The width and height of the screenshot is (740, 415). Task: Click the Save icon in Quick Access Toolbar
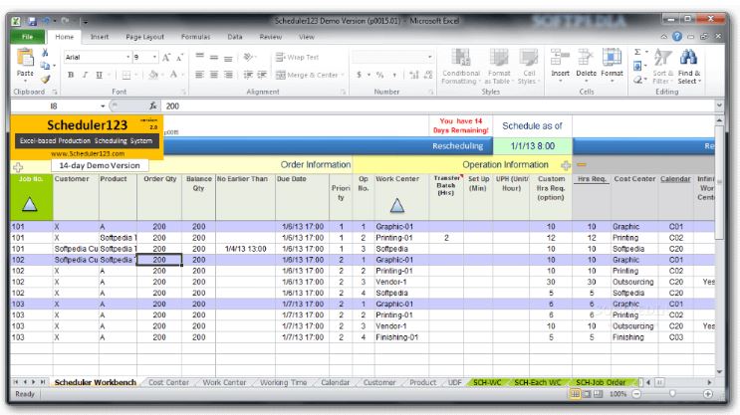[x=32, y=21]
